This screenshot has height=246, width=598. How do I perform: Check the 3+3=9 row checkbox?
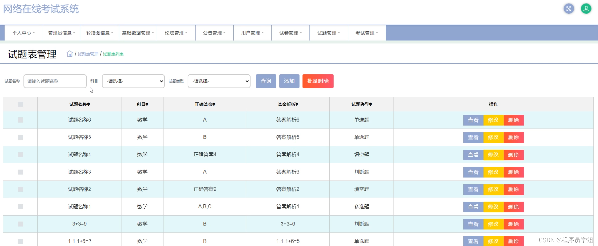coord(21,224)
